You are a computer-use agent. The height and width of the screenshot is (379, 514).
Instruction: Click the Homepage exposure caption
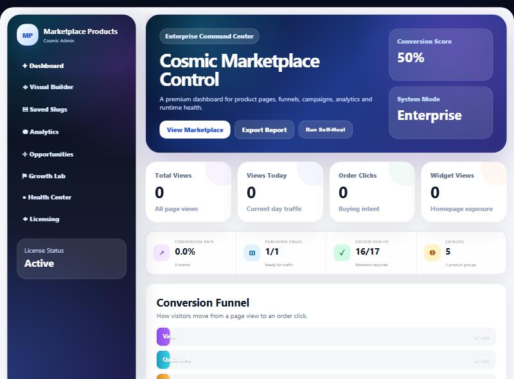click(x=461, y=209)
